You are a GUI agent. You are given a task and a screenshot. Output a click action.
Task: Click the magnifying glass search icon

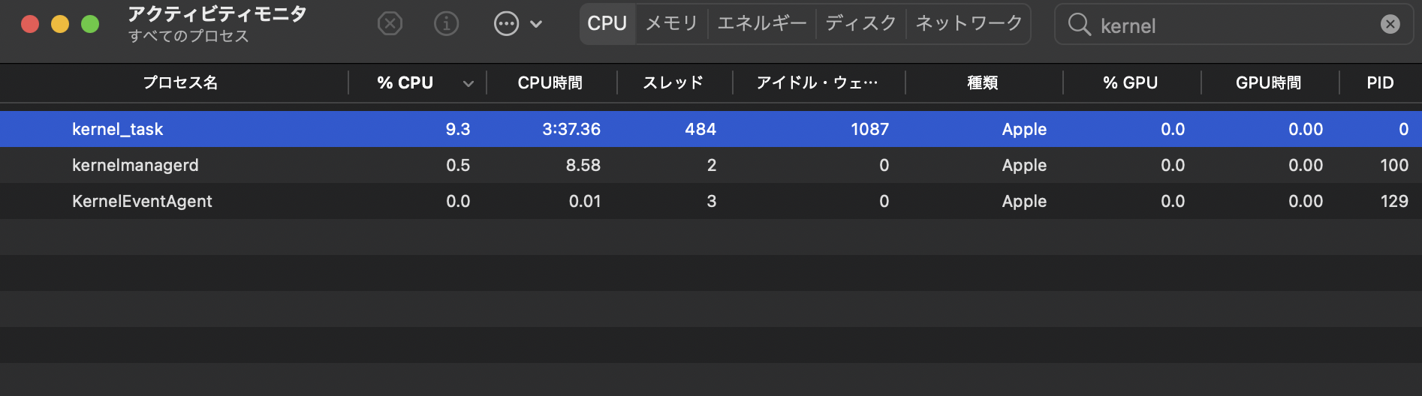(1079, 25)
